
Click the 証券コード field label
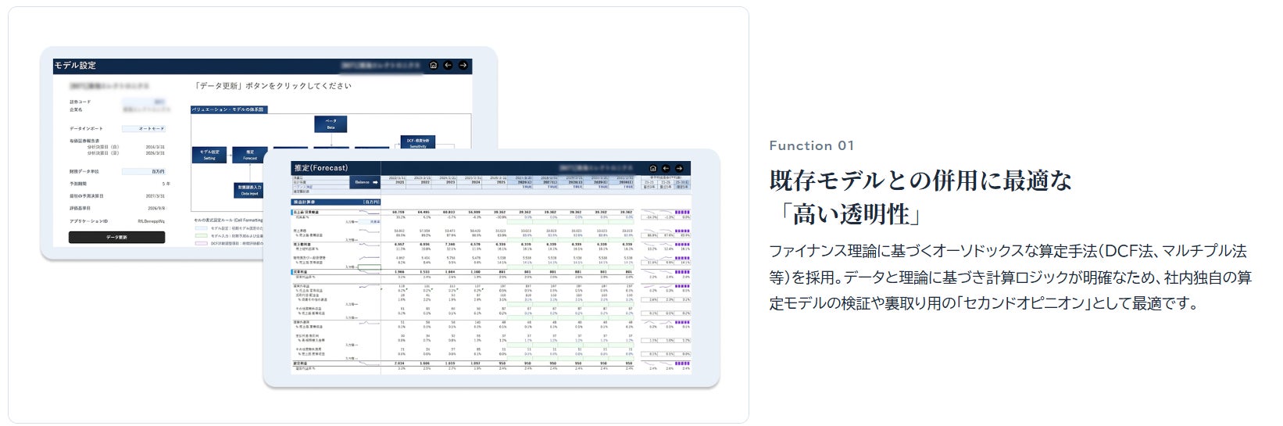[79, 102]
